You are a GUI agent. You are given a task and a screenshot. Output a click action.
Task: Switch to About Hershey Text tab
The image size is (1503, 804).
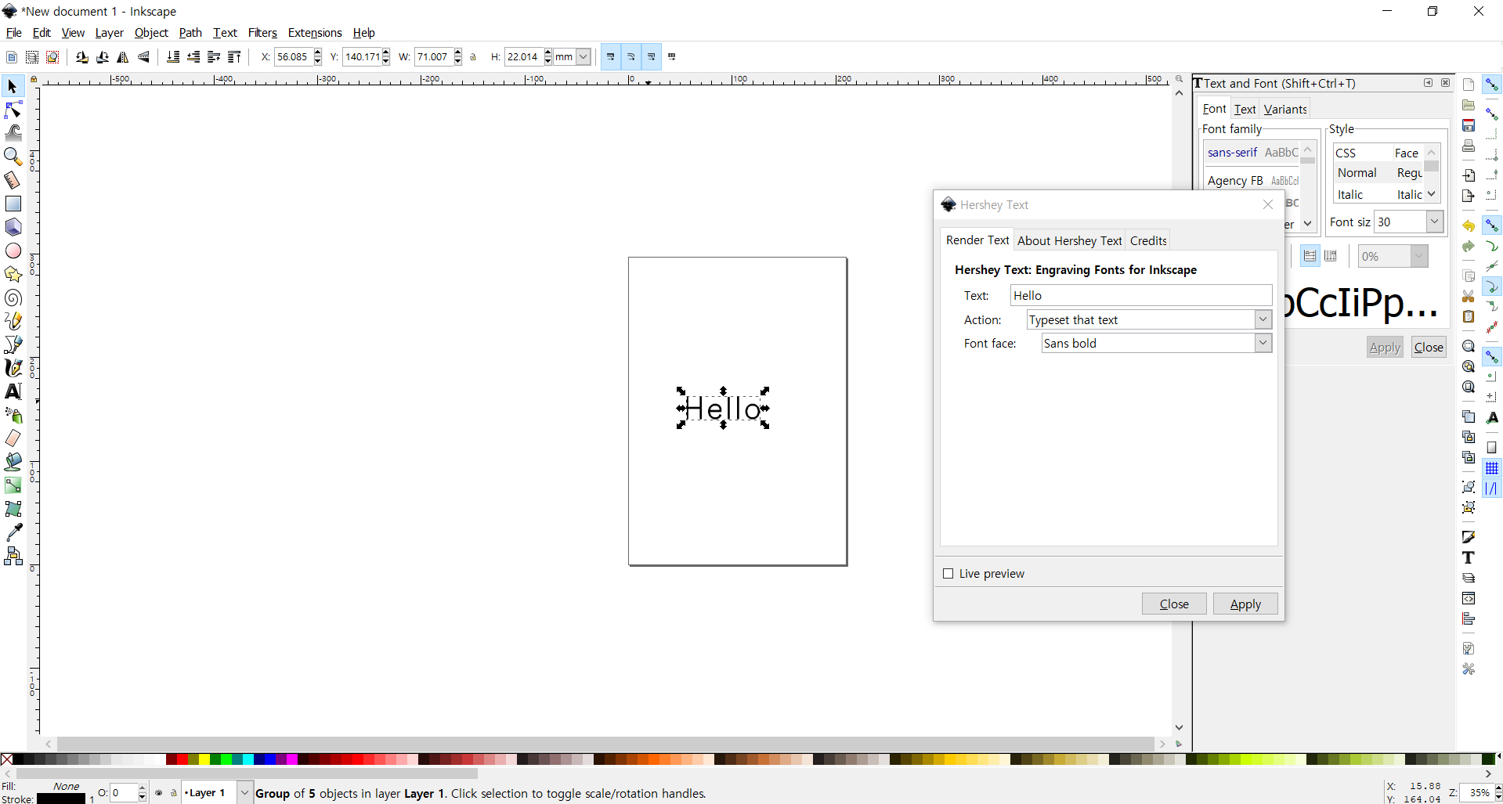pyautogui.click(x=1069, y=241)
